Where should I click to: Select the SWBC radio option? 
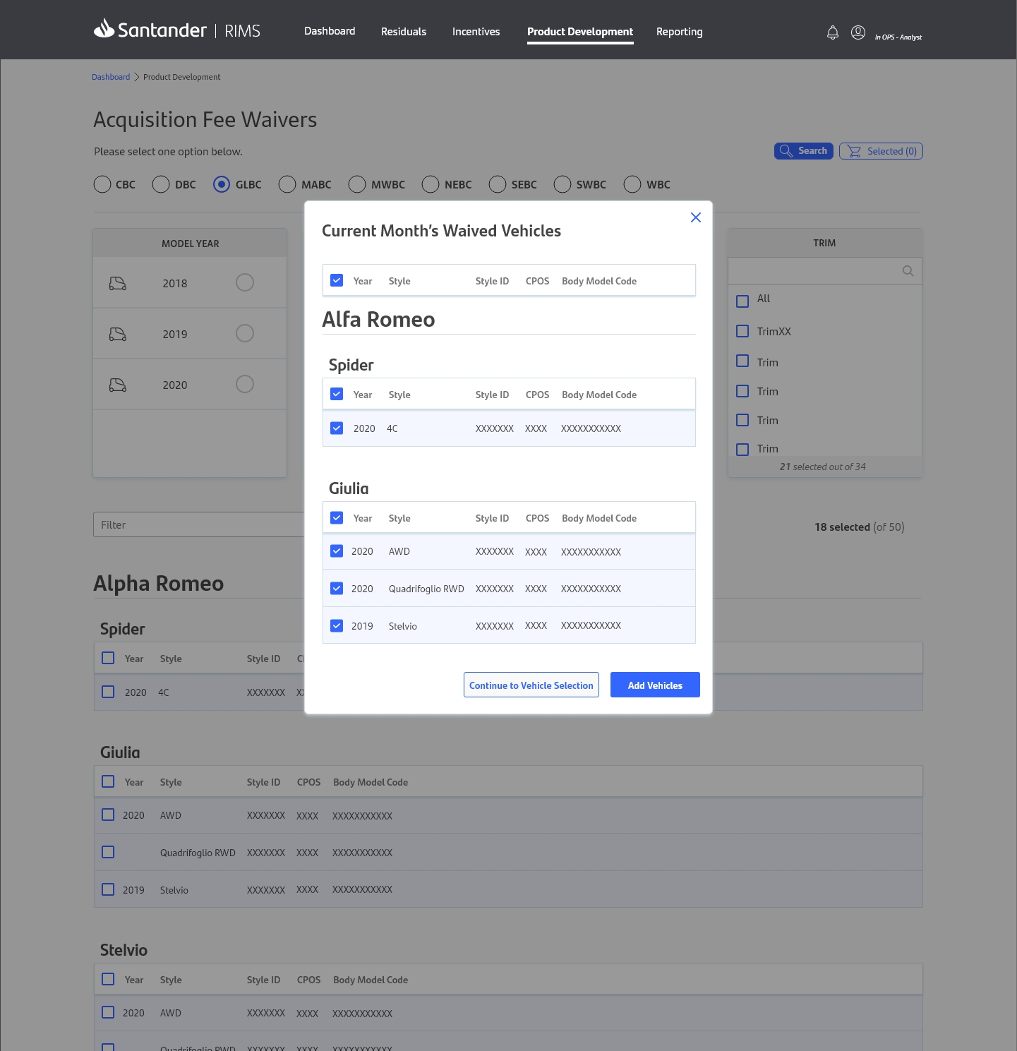562,184
